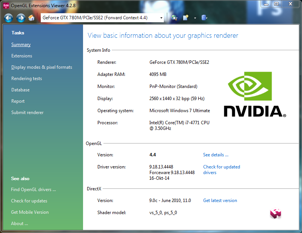Click the globe icon in toolbar
This screenshot has height=233, width=302.
click(174, 18)
